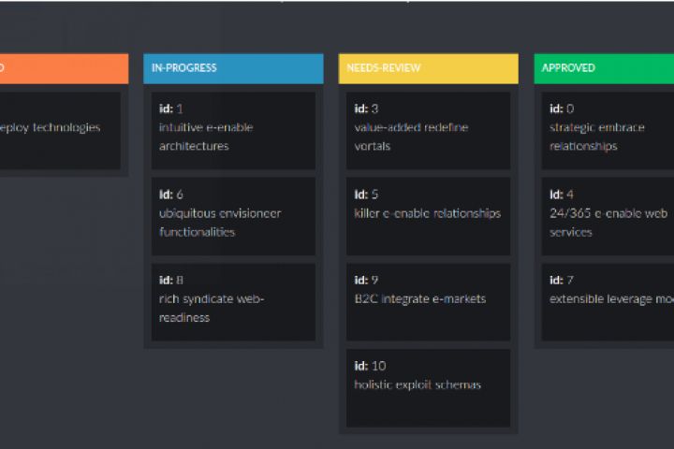Select the killer e-enable relationships card
Viewport: 674px width, 449px height.
[x=428, y=216]
